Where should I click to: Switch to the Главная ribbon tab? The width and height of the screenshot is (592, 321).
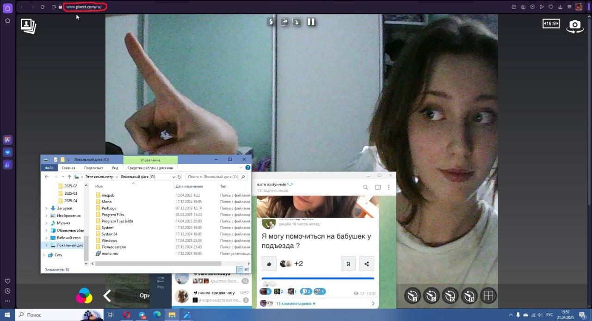click(68, 168)
